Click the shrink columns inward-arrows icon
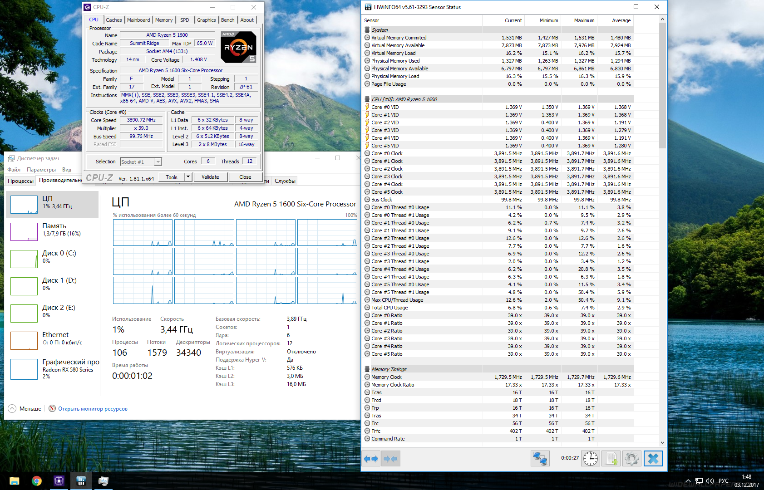This screenshot has height=490, width=764. [x=390, y=459]
